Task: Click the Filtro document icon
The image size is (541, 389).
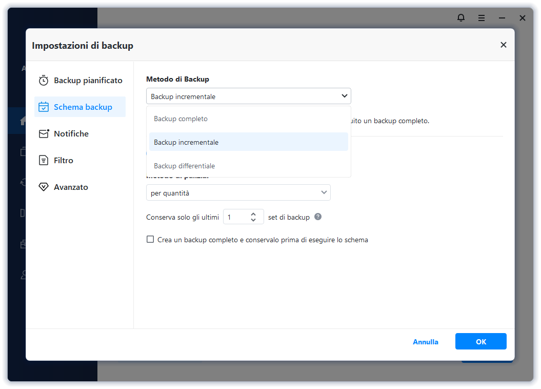Action: pyautogui.click(x=44, y=161)
